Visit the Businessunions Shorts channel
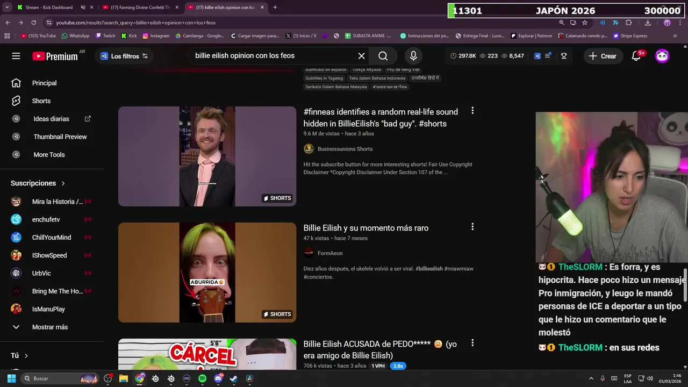The image size is (688, 387). [x=345, y=149]
